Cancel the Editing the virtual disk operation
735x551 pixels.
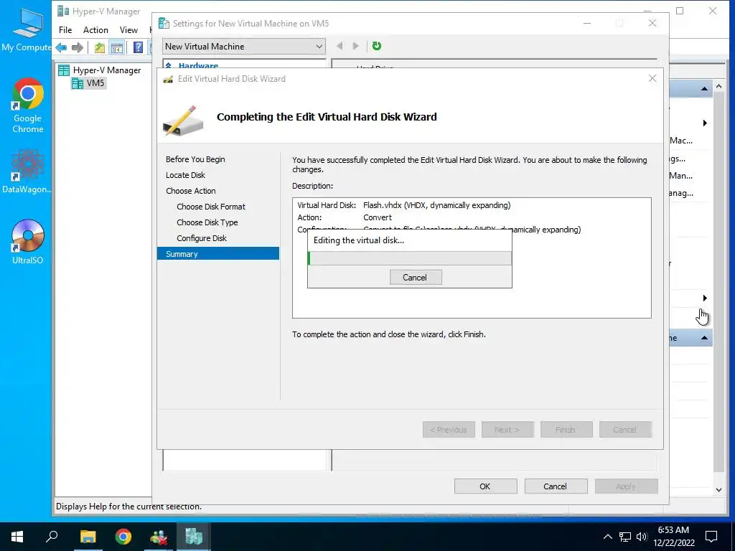pos(416,278)
